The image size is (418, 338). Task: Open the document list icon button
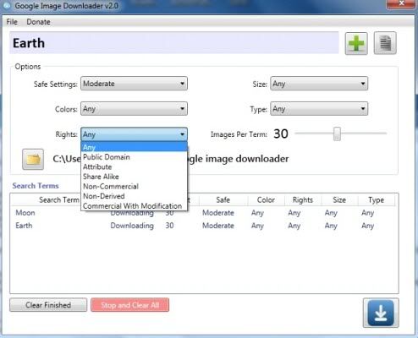[385, 43]
